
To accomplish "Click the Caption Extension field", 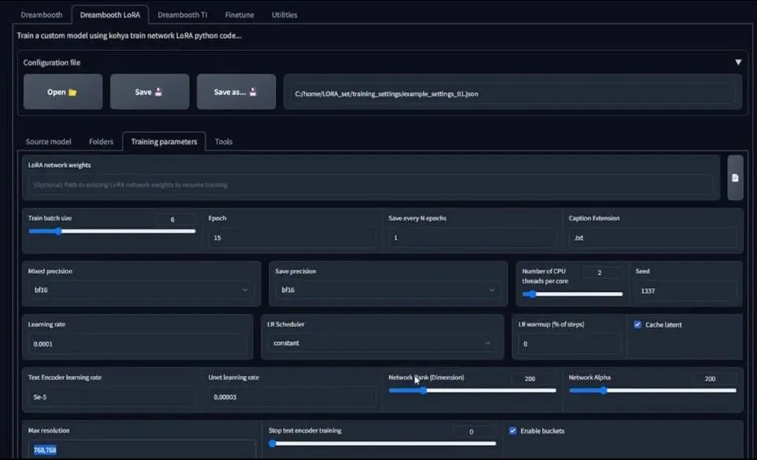I will click(652, 238).
